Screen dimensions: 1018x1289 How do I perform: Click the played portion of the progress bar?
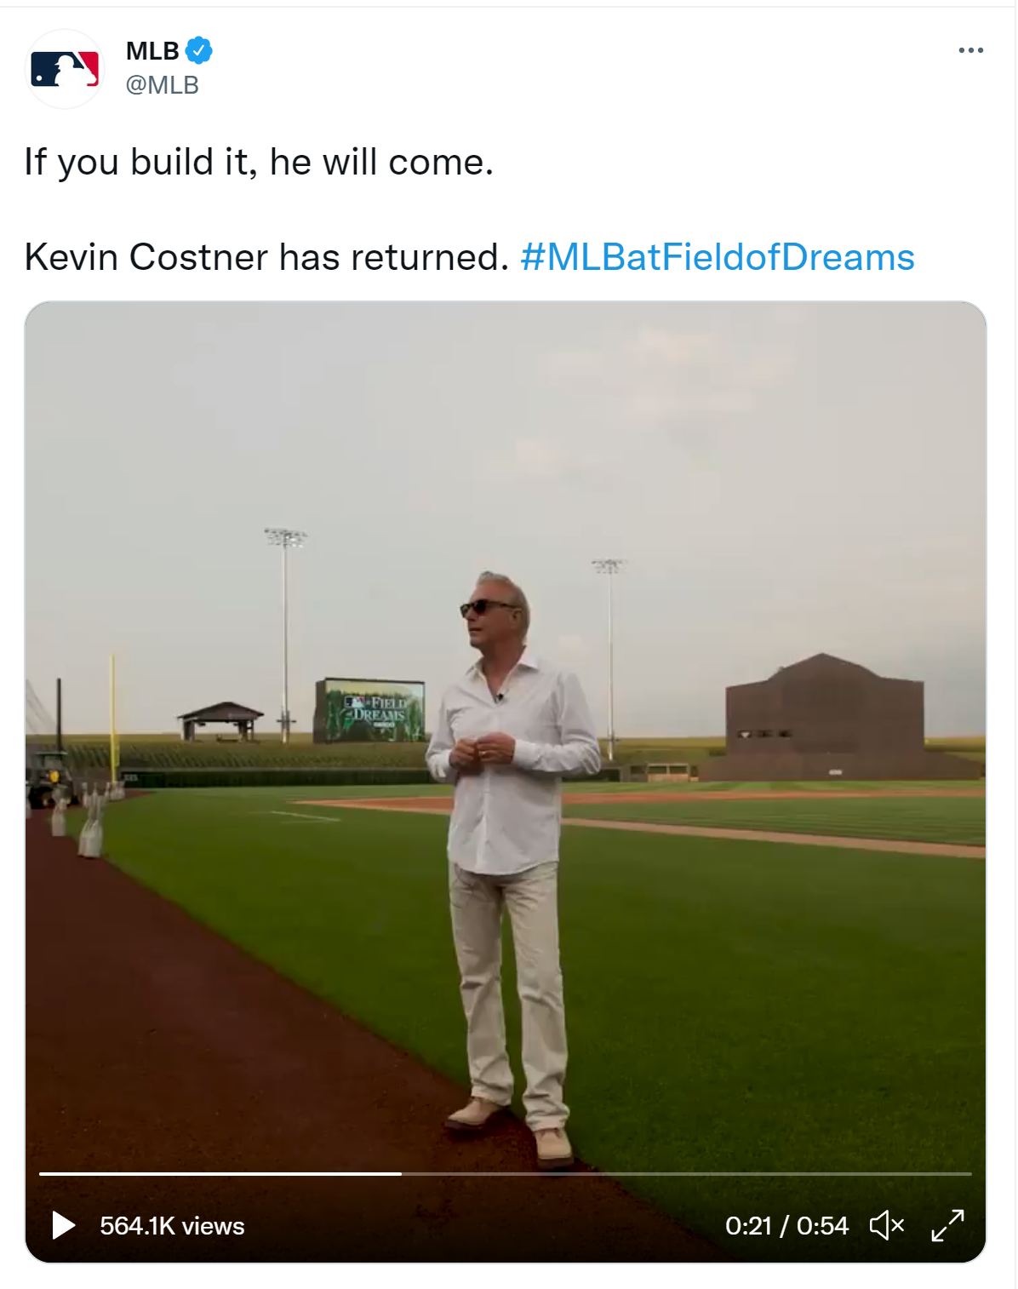[x=220, y=1173]
